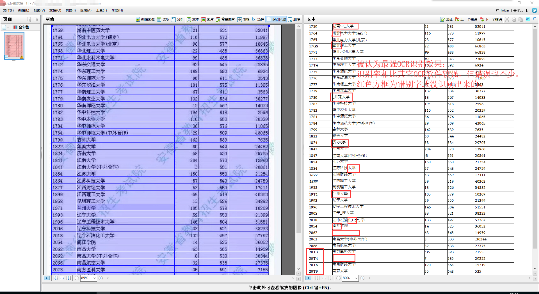The image size is (539, 294).
Task: Click 验证 verify in text panel
Action: [446, 19]
